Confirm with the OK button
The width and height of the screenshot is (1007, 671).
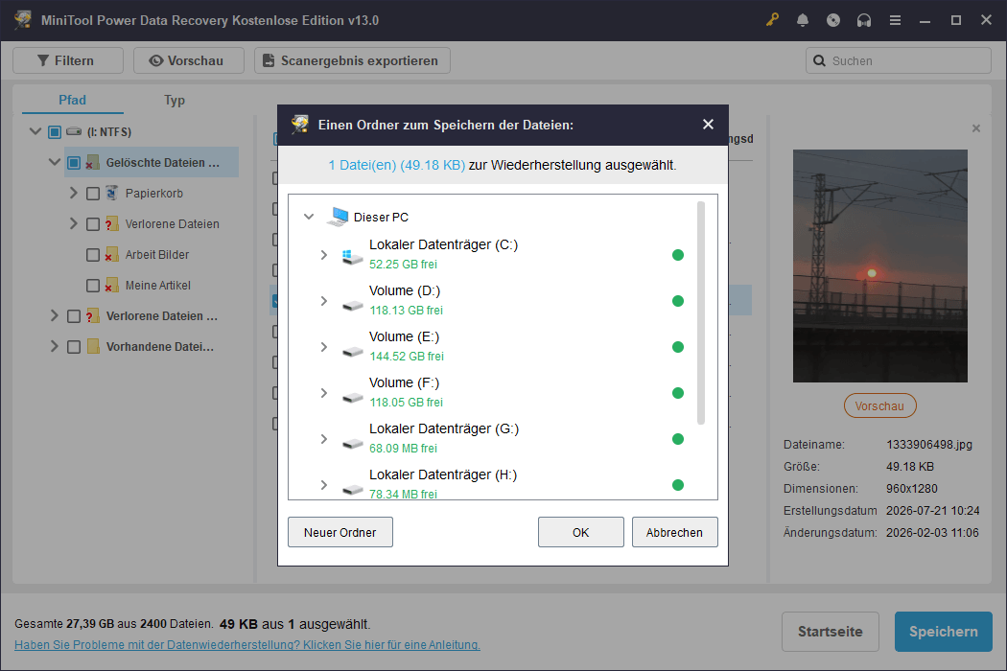580,532
